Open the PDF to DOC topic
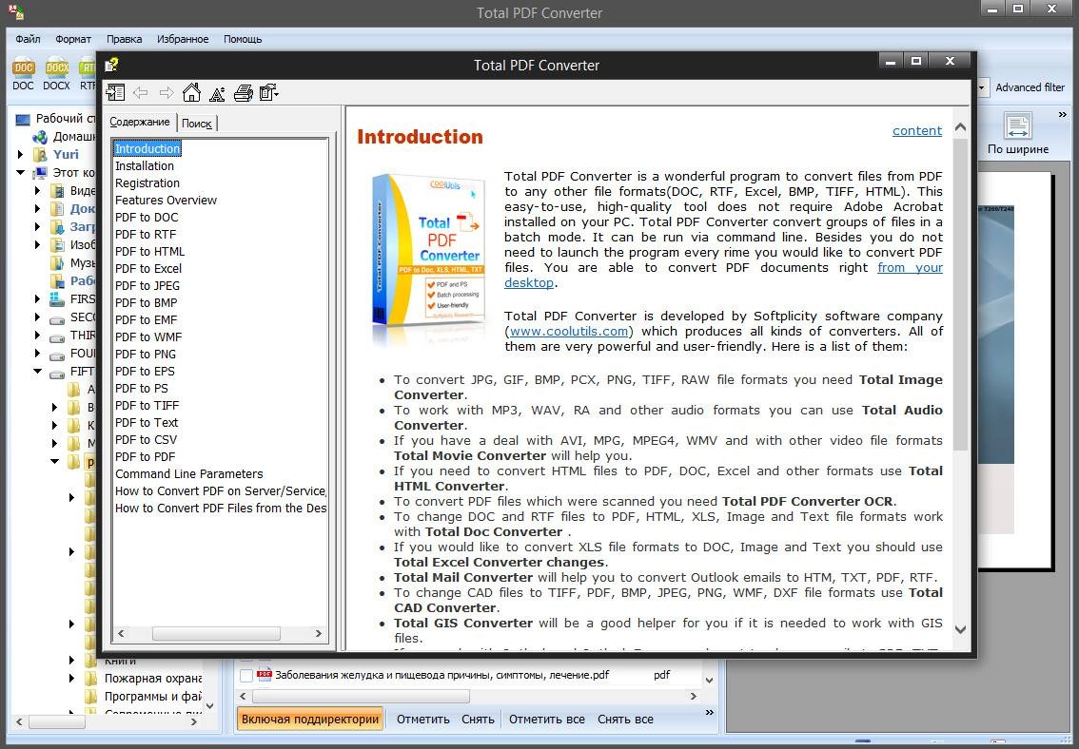1079x749 pixels. pos(147,217)
